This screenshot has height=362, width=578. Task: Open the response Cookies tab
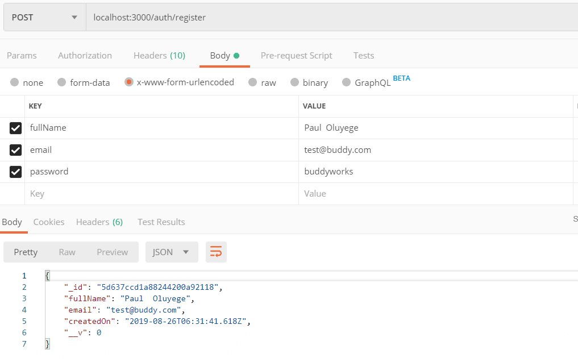pyautogui.click(x=48, y=222)
